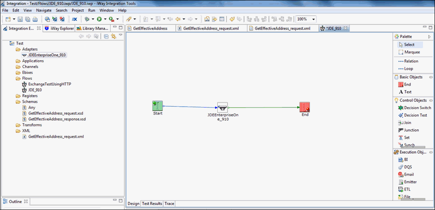Select the Any schema item
Image resolution: width=435 pixels, height=210 pixels.
29,107
